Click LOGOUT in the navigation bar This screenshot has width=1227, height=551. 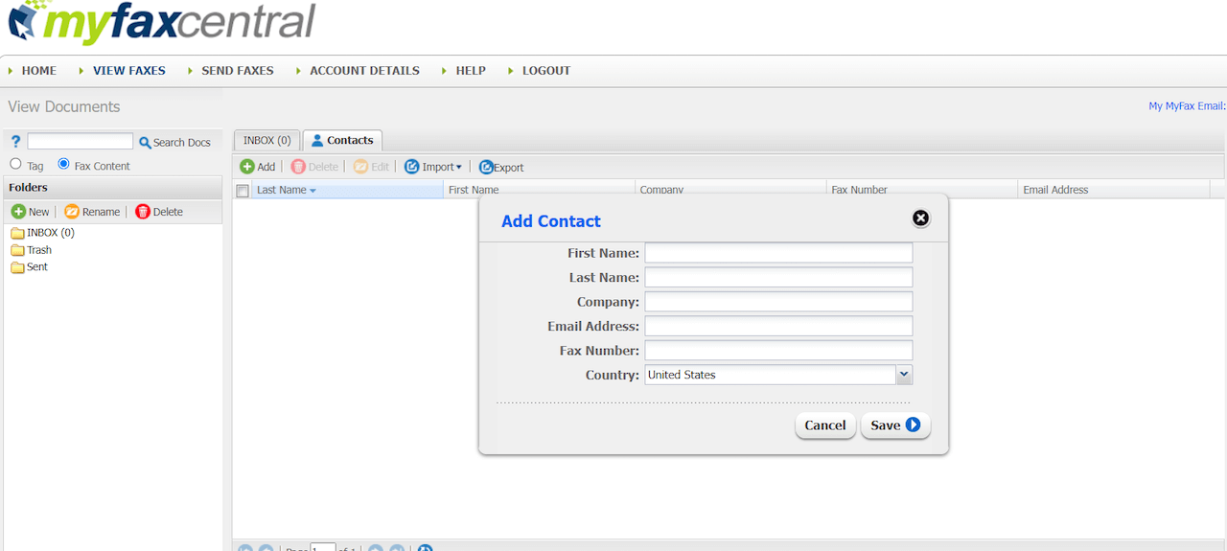(x=546, y=71)
